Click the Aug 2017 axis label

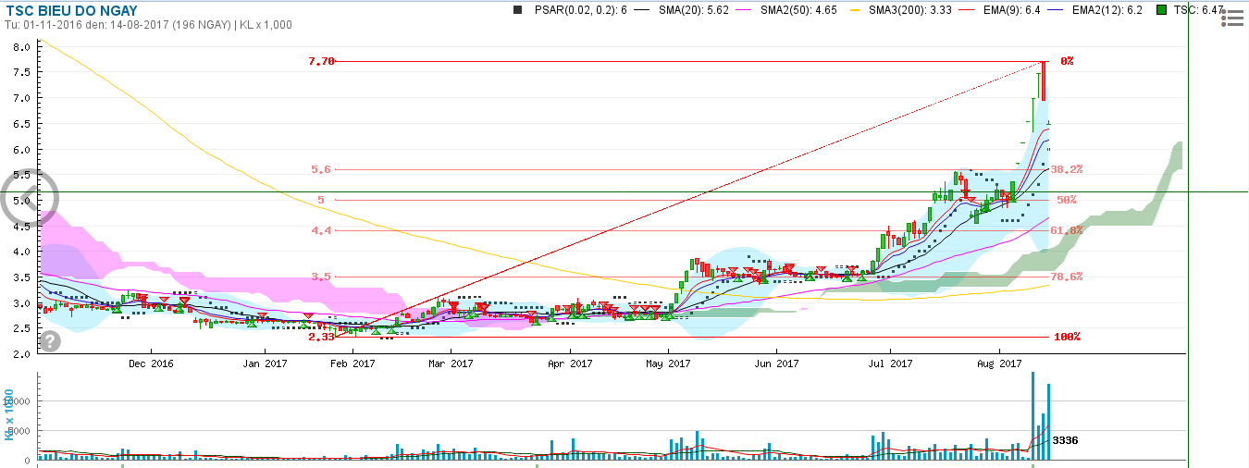click(997, 363)
